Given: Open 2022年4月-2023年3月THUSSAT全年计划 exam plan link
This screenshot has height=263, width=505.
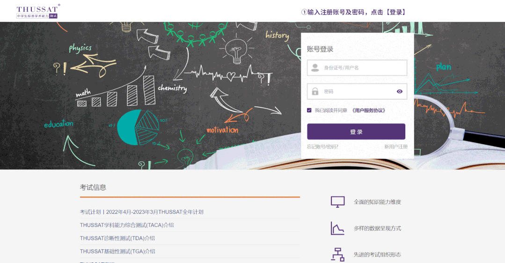Looking at the screenshot, I should point(154,212).
